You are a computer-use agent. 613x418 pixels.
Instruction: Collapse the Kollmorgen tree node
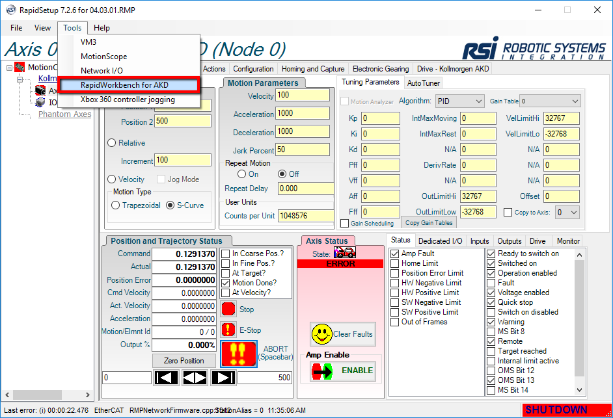click(x=20, y=79)
